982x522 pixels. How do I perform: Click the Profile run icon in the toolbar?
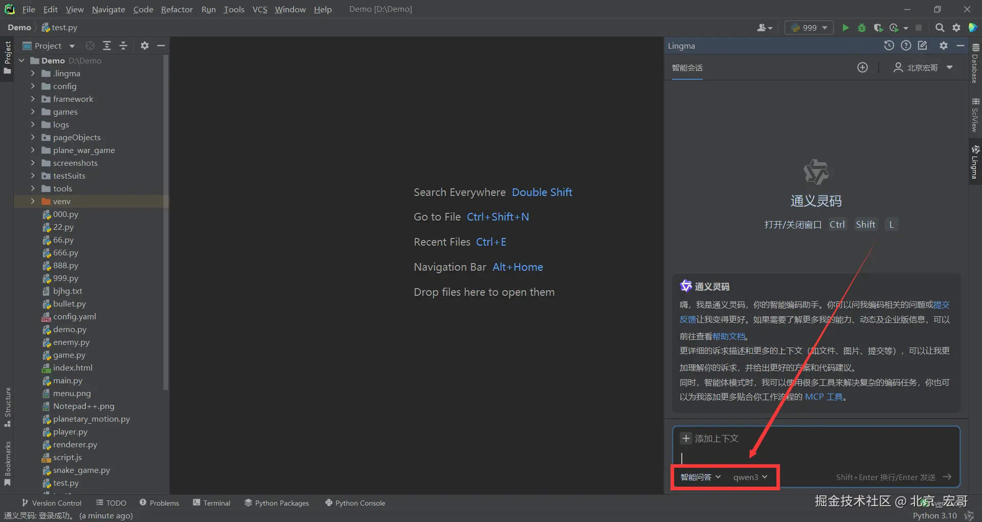(x=895, y=28)
